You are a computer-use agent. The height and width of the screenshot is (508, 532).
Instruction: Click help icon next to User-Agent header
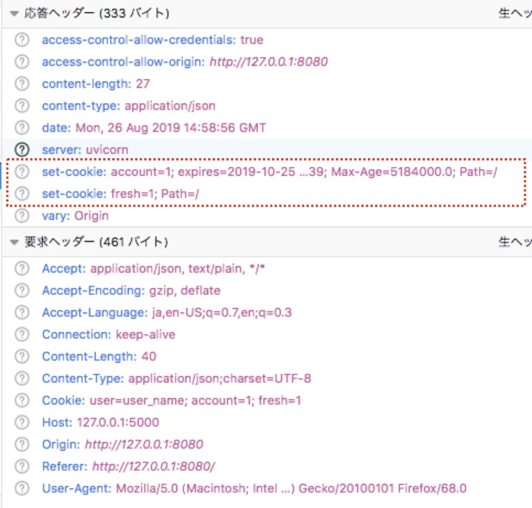pos(22,488)
